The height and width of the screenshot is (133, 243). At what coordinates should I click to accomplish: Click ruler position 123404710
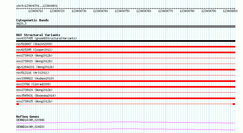tap(35, 11)
